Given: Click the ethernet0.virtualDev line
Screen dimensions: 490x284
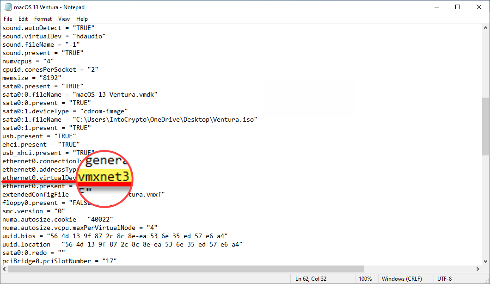Looking at the screenshot, I should (x=39, y=178).
